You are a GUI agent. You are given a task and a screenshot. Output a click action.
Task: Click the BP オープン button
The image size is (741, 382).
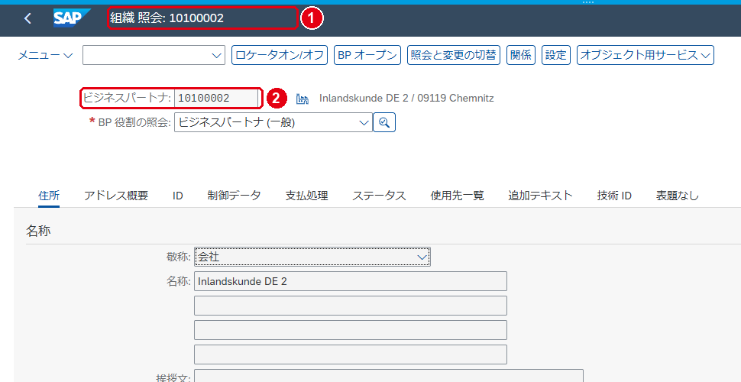coord(367,55)
